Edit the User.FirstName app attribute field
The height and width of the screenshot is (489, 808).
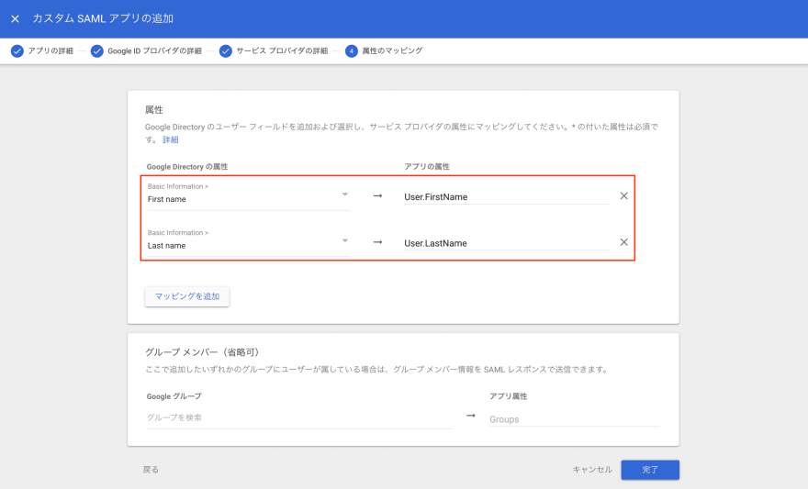tap(506, 196)
